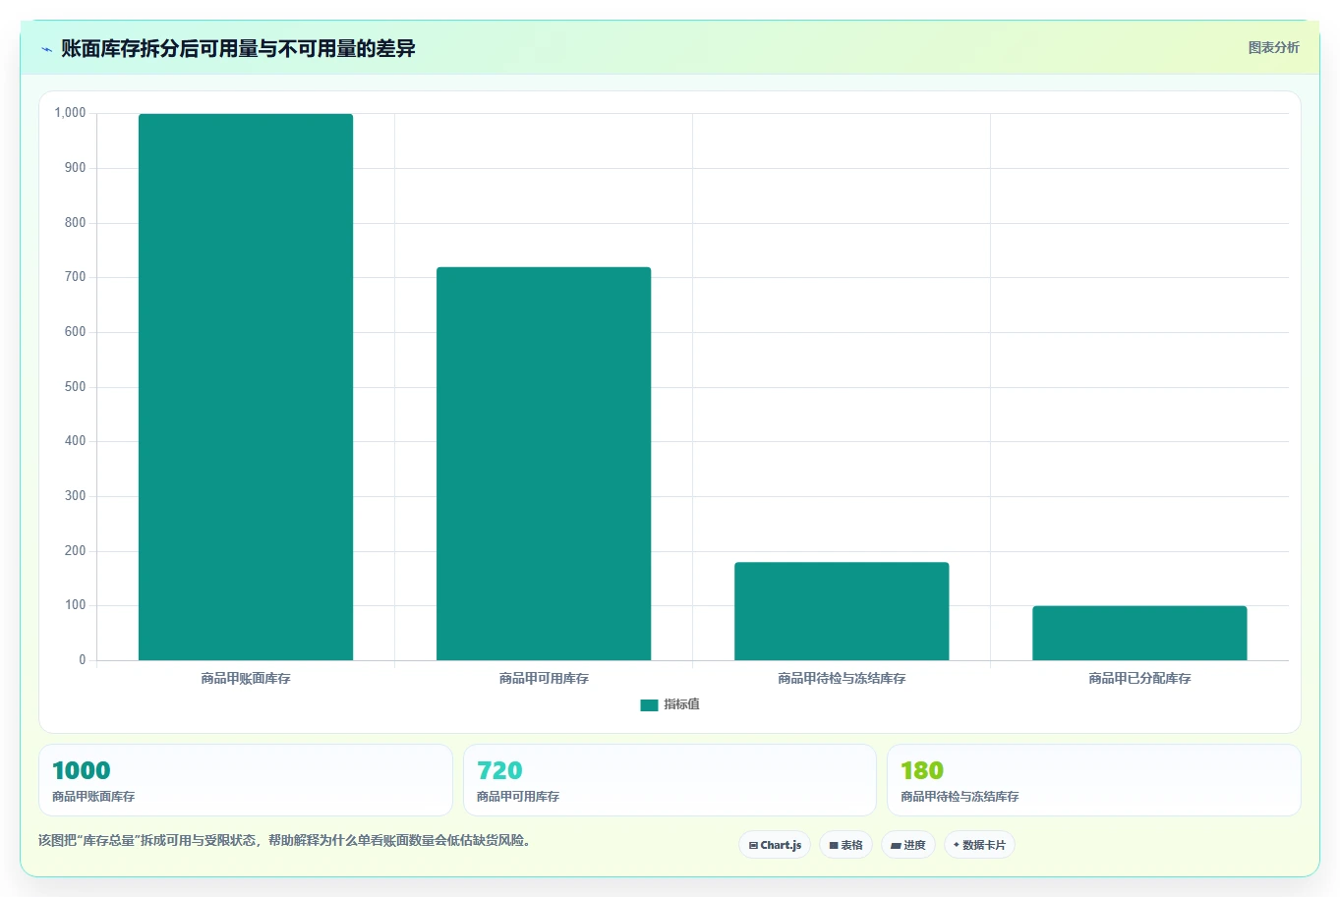1340x897 pixels.
Task: Click the 表格 tag button
Action: [x=845, y=845]
